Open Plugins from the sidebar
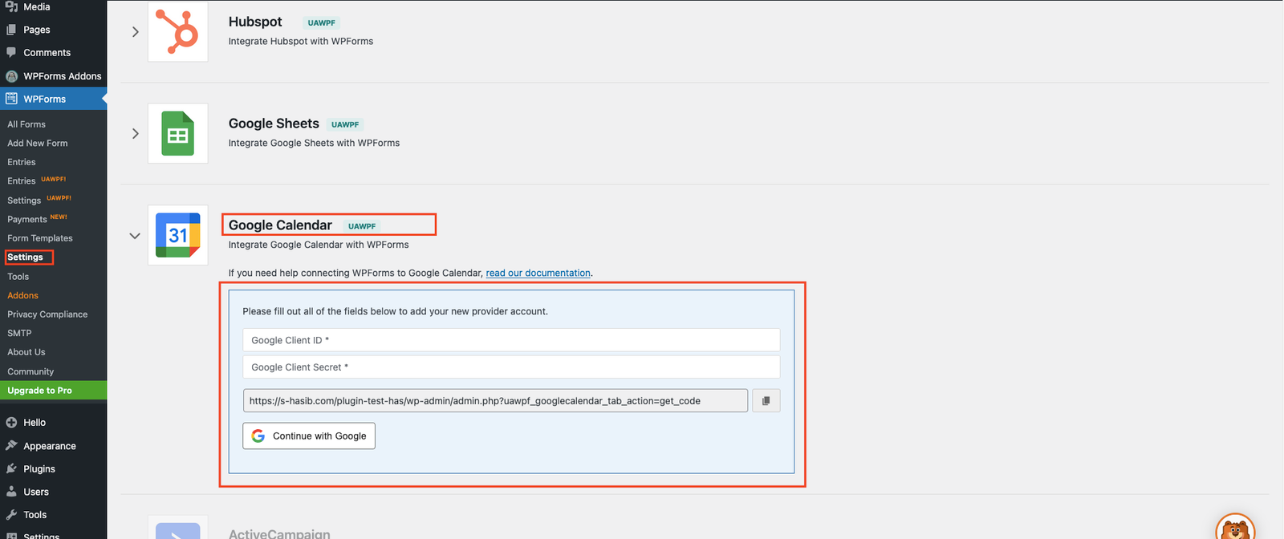 pyautogui.click(x=39, y=469)
